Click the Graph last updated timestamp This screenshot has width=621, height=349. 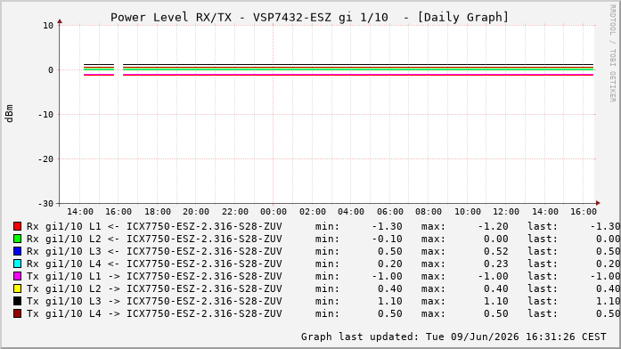(x=453, y=337)
